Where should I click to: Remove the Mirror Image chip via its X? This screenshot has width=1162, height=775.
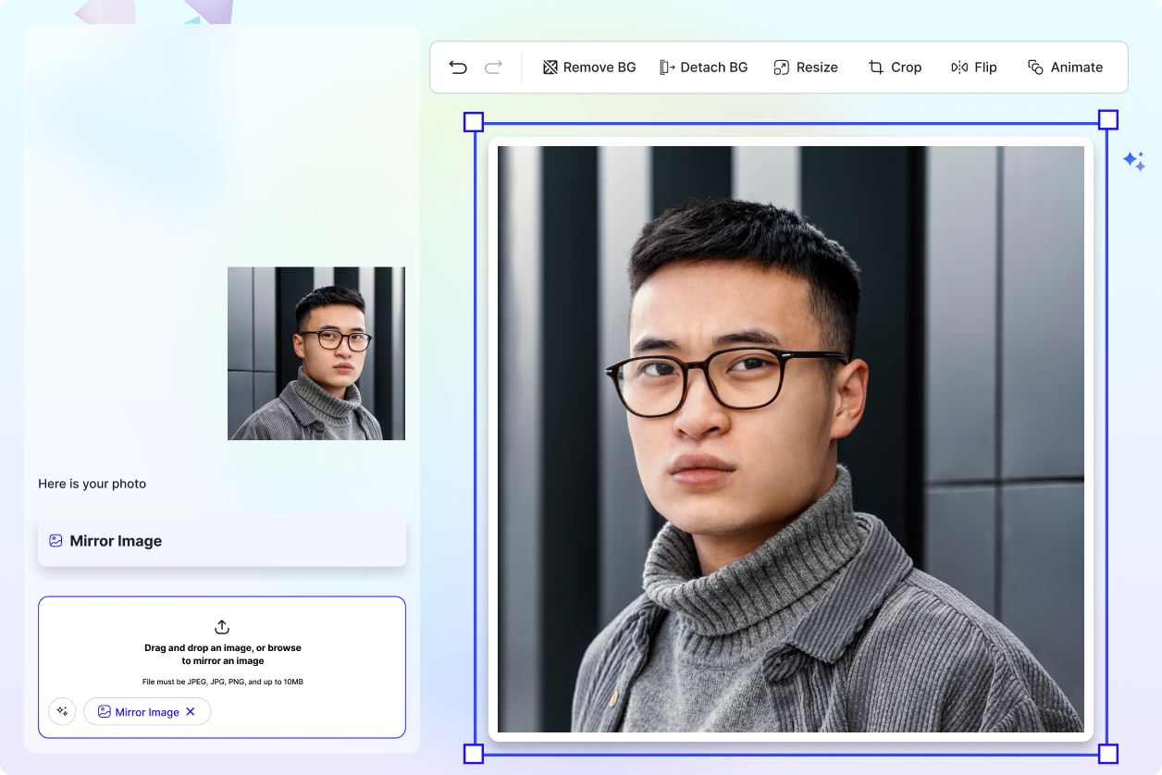pyautogui.click(x=191, y=711)
